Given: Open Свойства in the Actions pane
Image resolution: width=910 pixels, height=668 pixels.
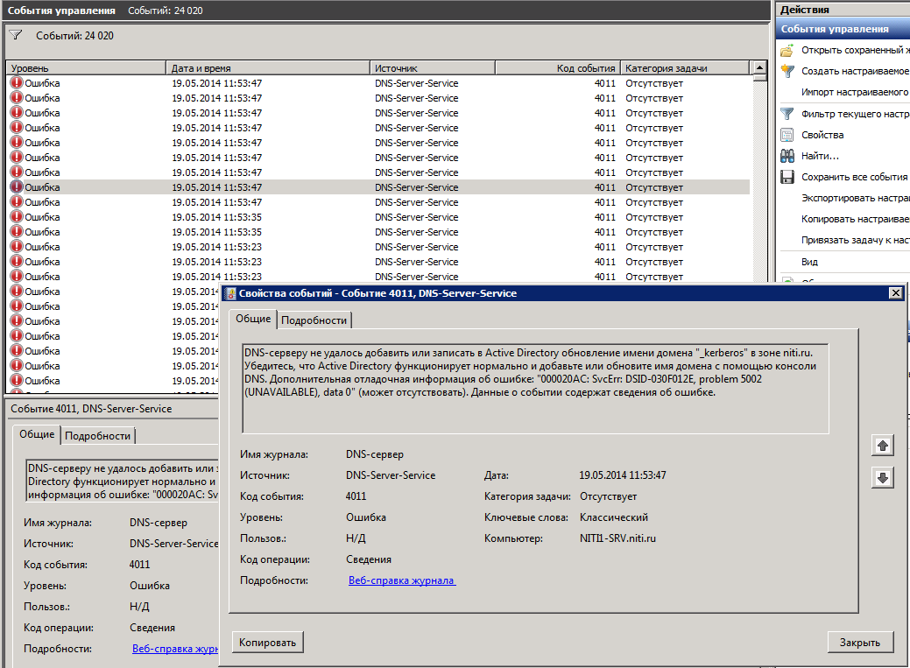Looking at the screenshot, I should 822,135.
